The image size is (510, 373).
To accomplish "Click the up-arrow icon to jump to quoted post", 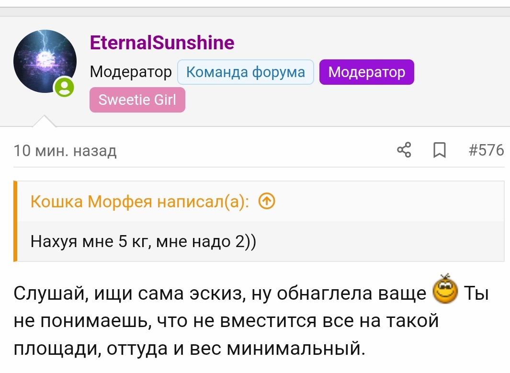I will (266, 202).
